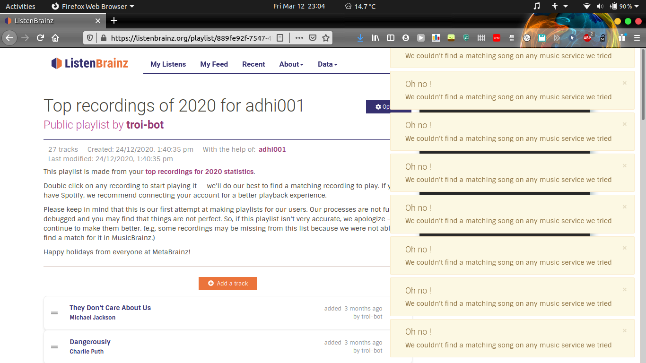Open adhi001 user profile link
This screenshot has height=363, width=646.
(x=272, y=149)
